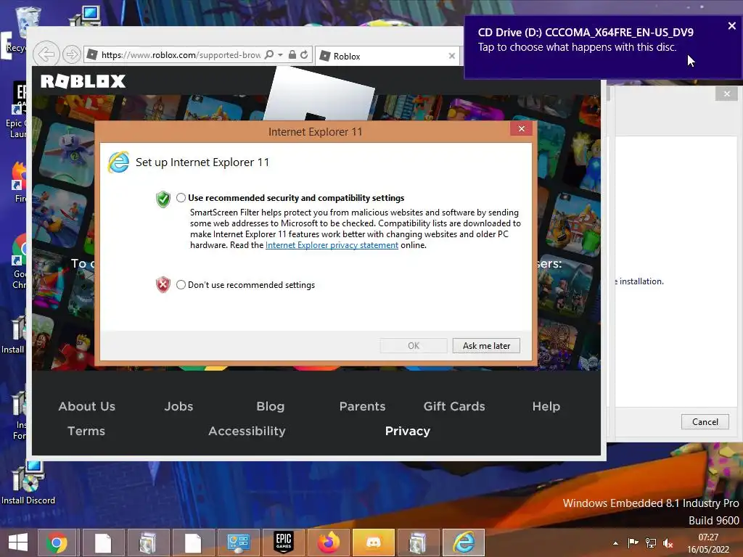Viewport: 743px width, 557px height.
Task: Click the red shield icon beside don't use option
Action: (163, 284)
